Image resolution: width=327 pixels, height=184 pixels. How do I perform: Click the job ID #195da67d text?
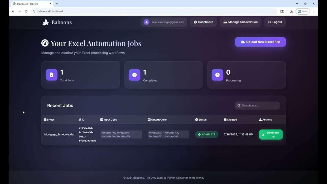point(87,134)
